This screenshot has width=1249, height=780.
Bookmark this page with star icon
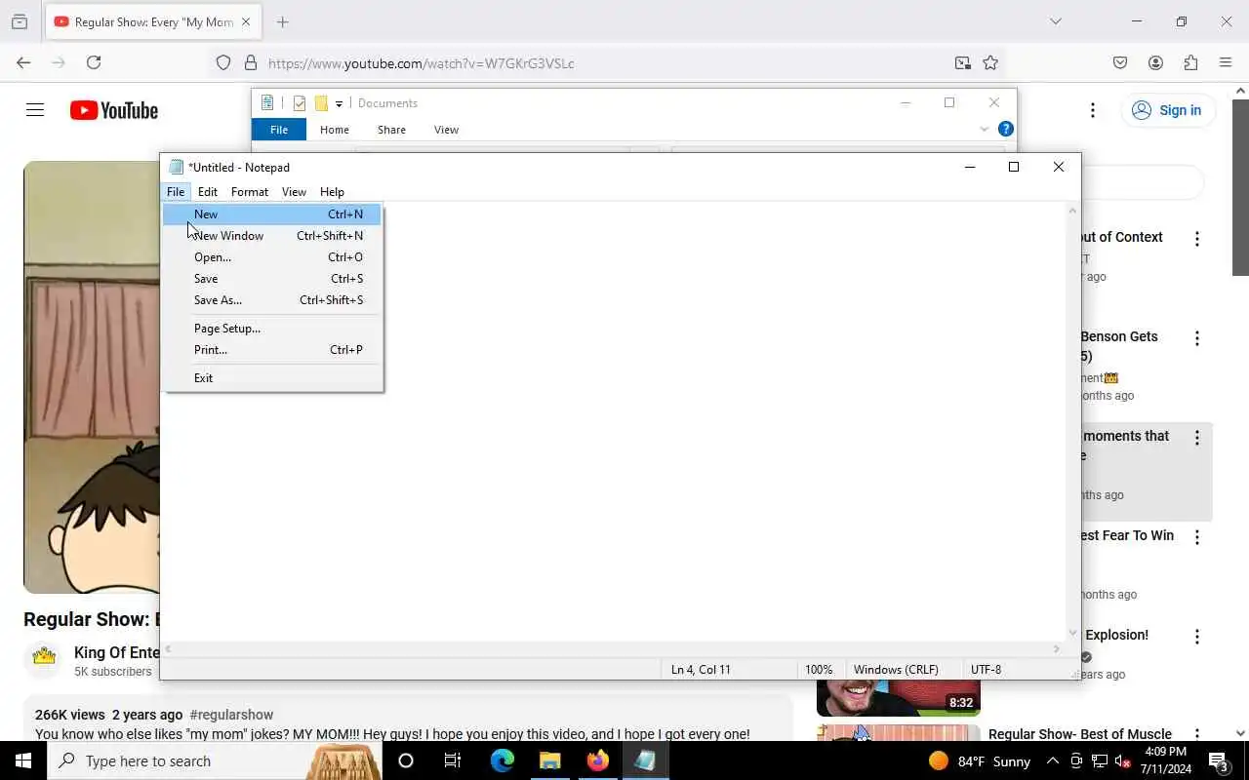pyautogui.click(x=990, y=62)
